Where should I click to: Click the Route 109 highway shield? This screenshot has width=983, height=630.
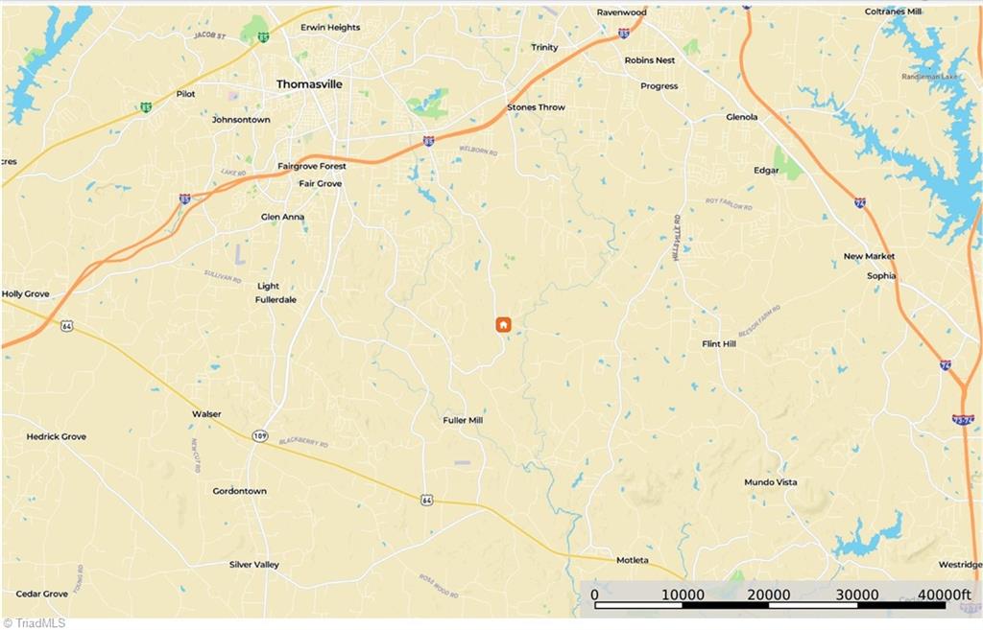tap(260, 435)
